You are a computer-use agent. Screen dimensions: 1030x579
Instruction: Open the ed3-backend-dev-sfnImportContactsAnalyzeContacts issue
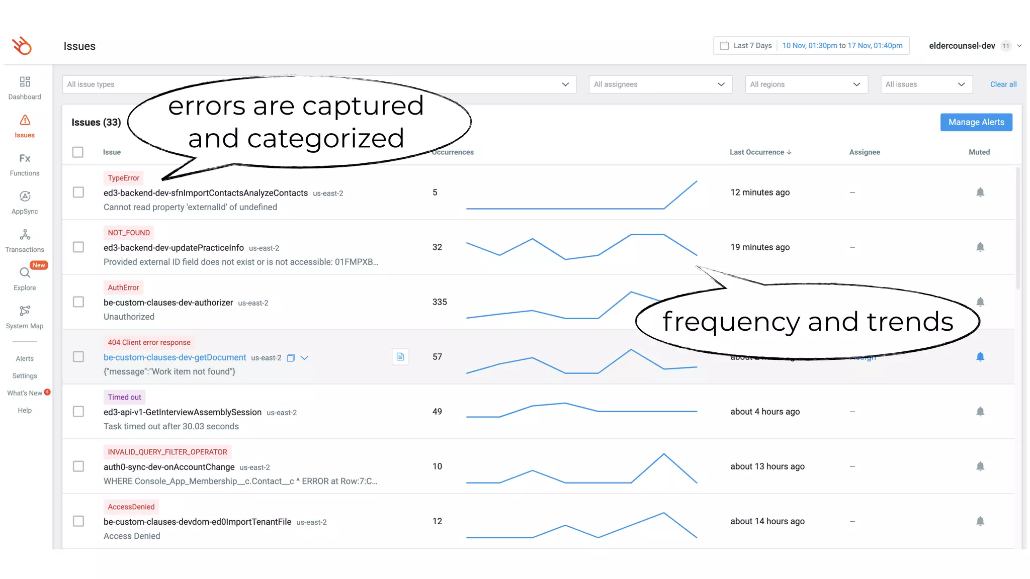pos(206,193)
